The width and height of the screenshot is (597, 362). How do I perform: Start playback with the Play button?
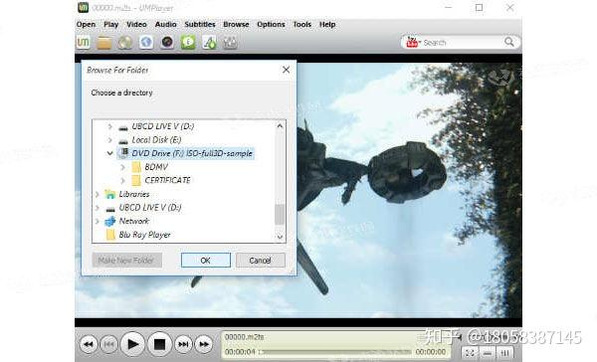coord(132,344)
